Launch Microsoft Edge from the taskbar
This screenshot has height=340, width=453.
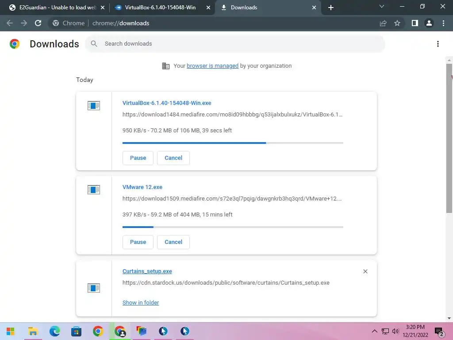point(54,331)
